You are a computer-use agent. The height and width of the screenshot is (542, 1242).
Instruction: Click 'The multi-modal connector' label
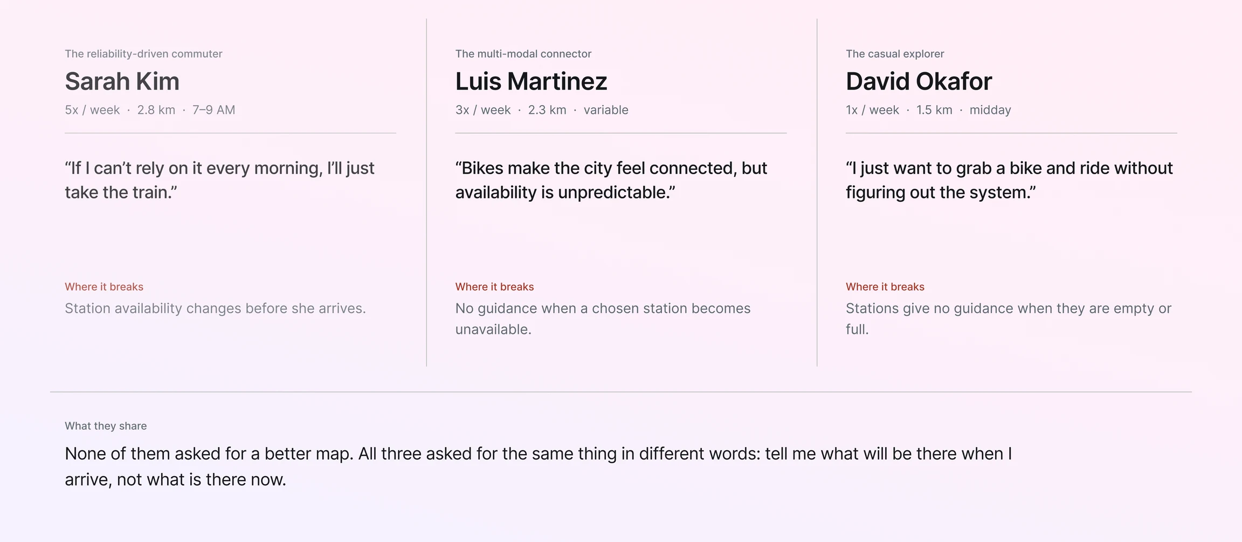(x=523, y=54)
